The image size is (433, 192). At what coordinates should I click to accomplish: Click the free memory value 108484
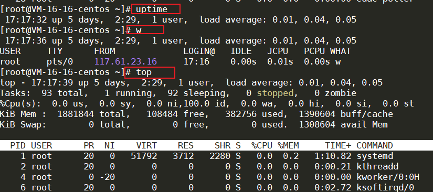[162, 114]
